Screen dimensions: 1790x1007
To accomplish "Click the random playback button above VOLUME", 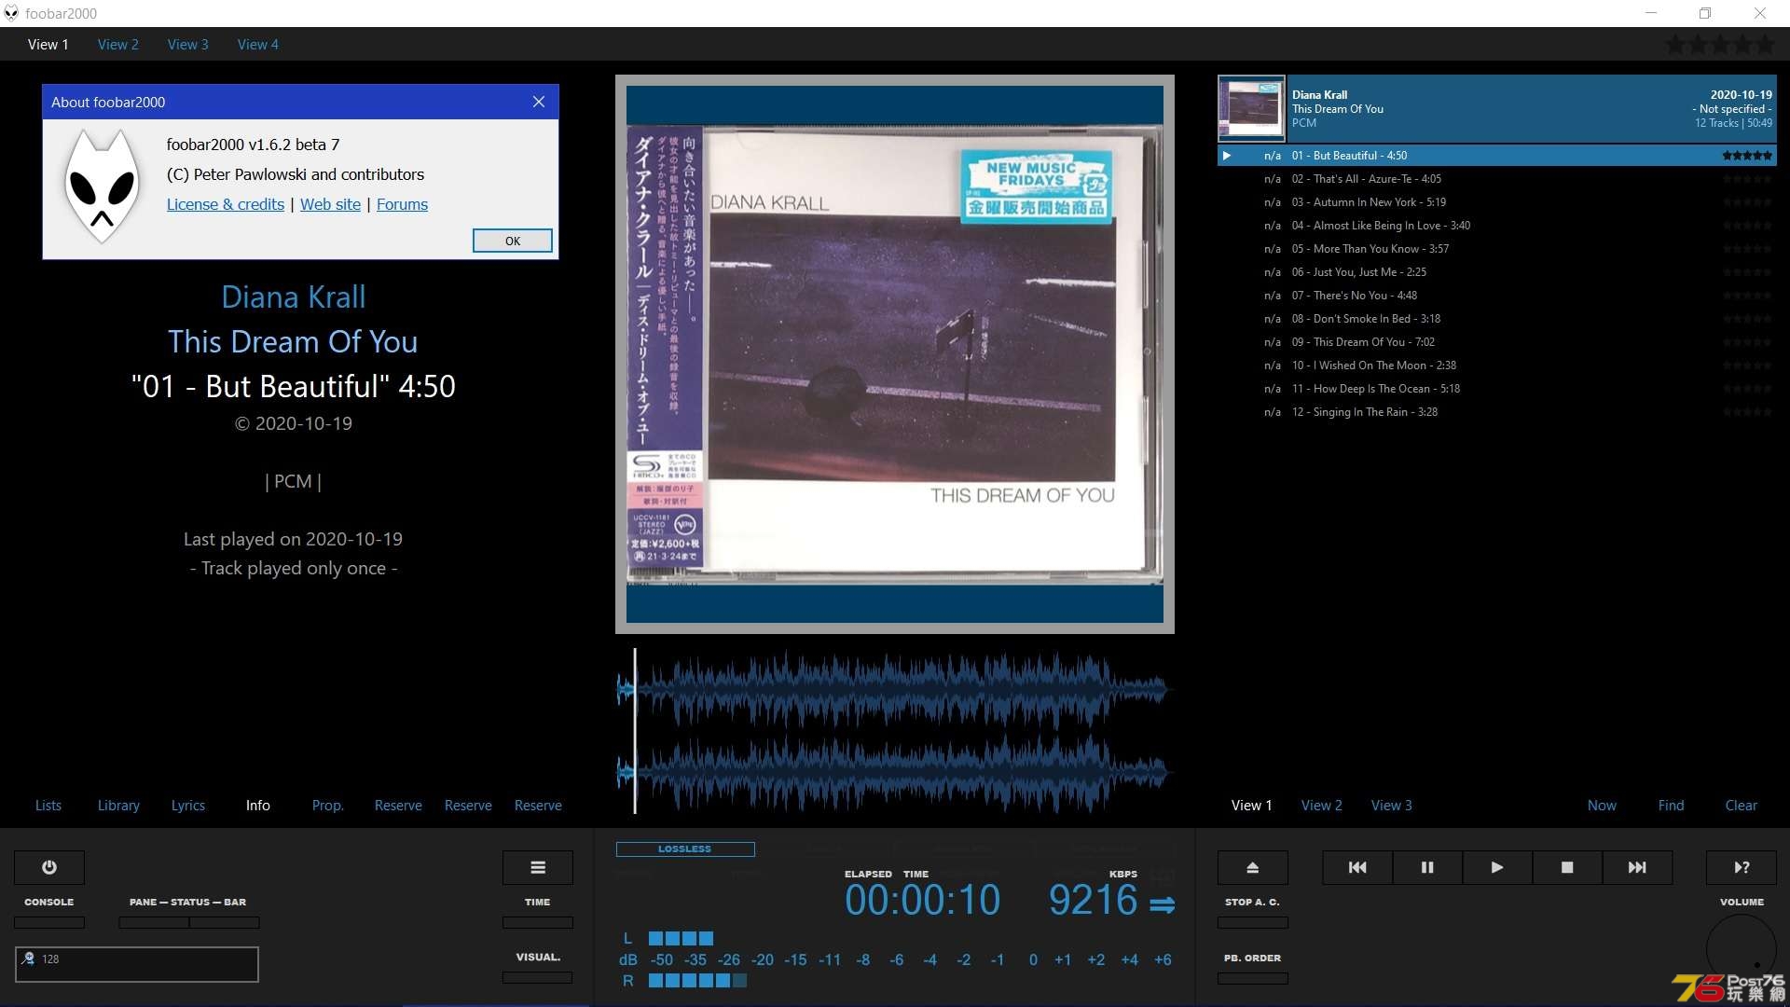I will 1742,867.
